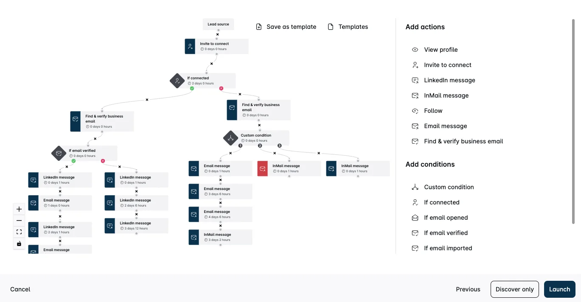Click the zoom in plus control

(x=19, y=209)
